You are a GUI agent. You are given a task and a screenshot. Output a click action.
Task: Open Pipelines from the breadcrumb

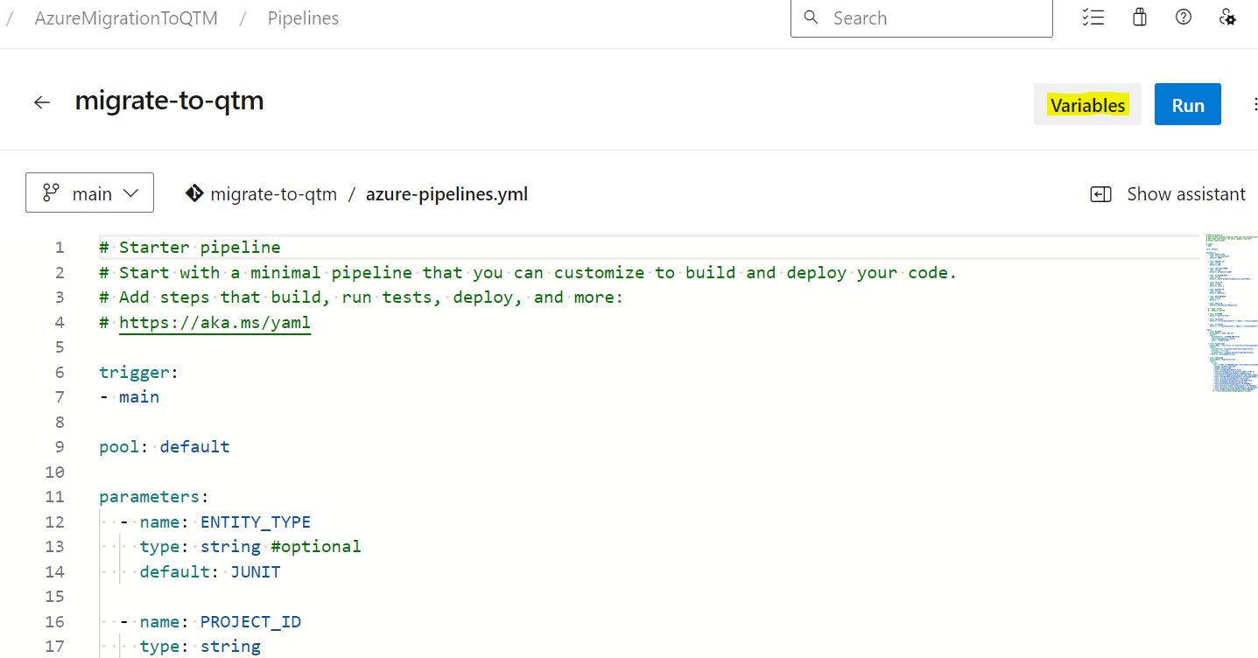tap(303, 17)
